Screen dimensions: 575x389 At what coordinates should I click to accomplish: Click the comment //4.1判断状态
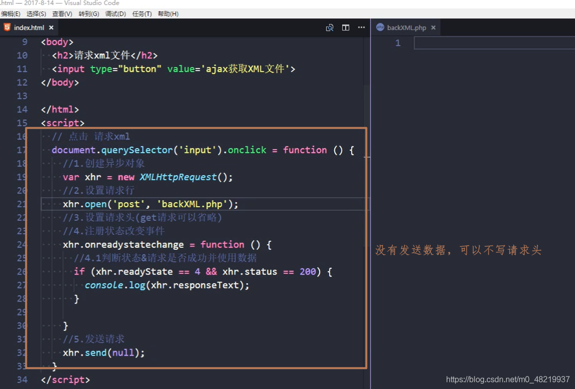165,258
